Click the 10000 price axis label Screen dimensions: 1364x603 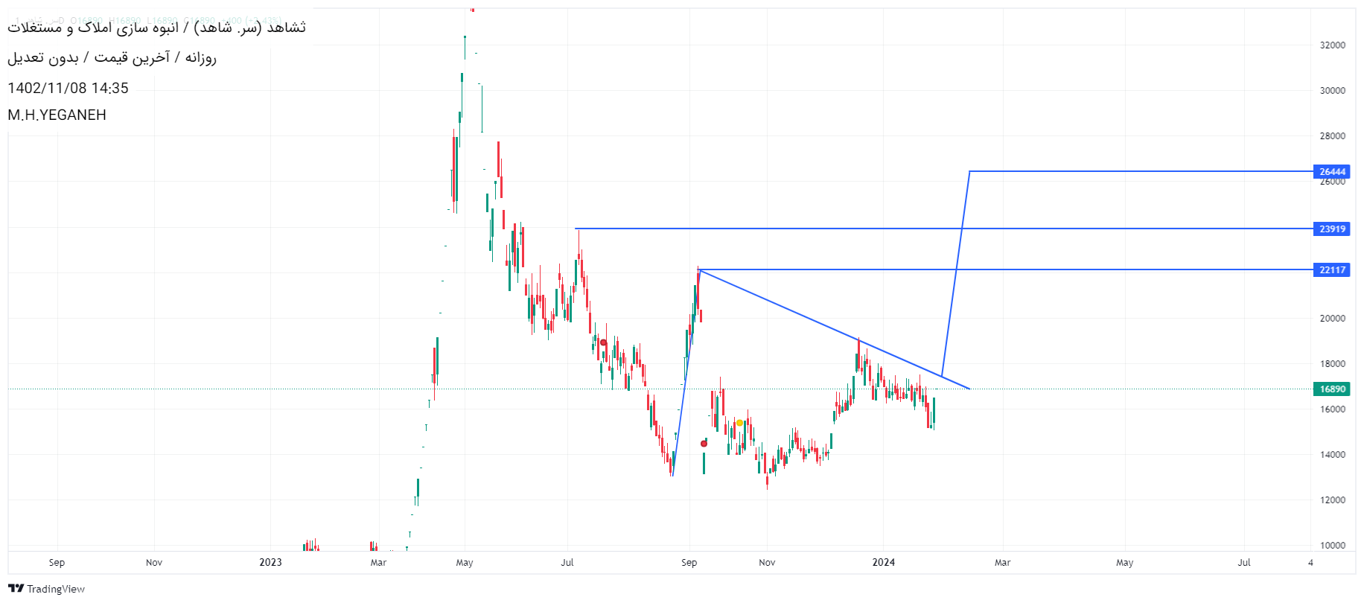(1332, 546)
